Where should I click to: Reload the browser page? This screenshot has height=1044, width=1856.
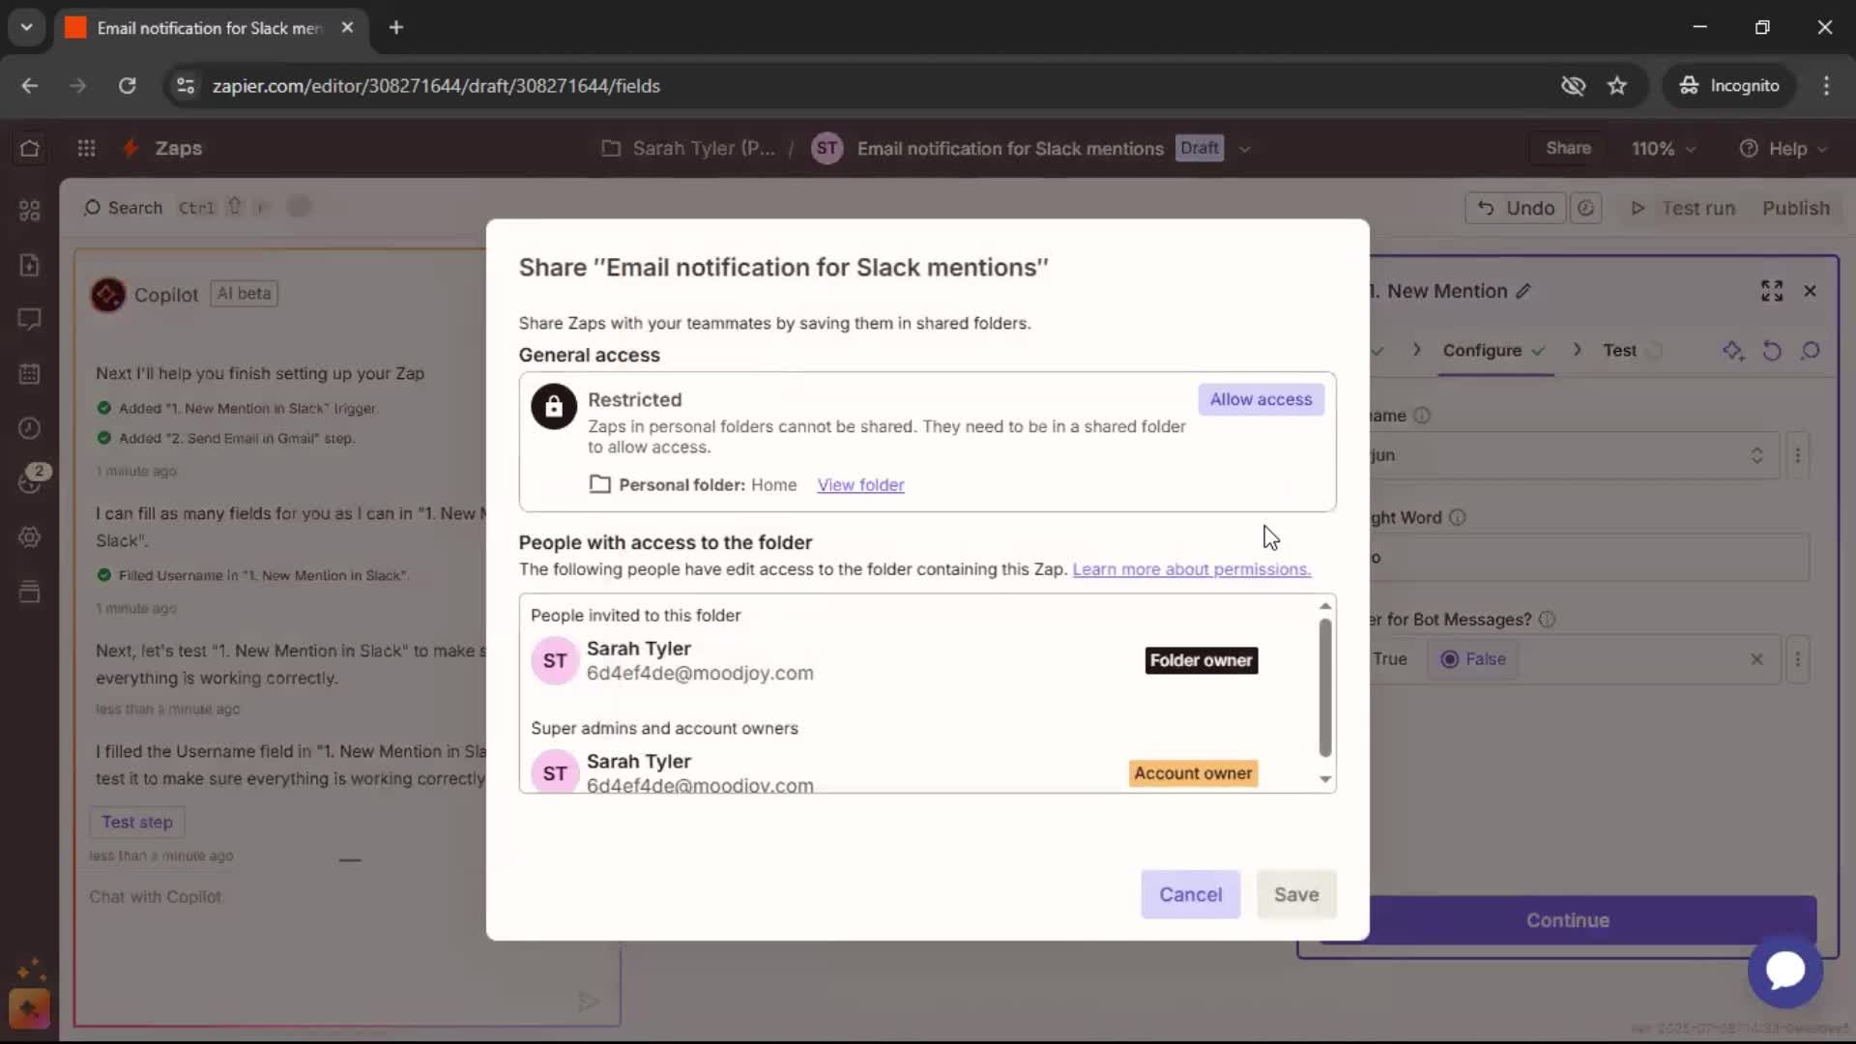click(127, 85)
